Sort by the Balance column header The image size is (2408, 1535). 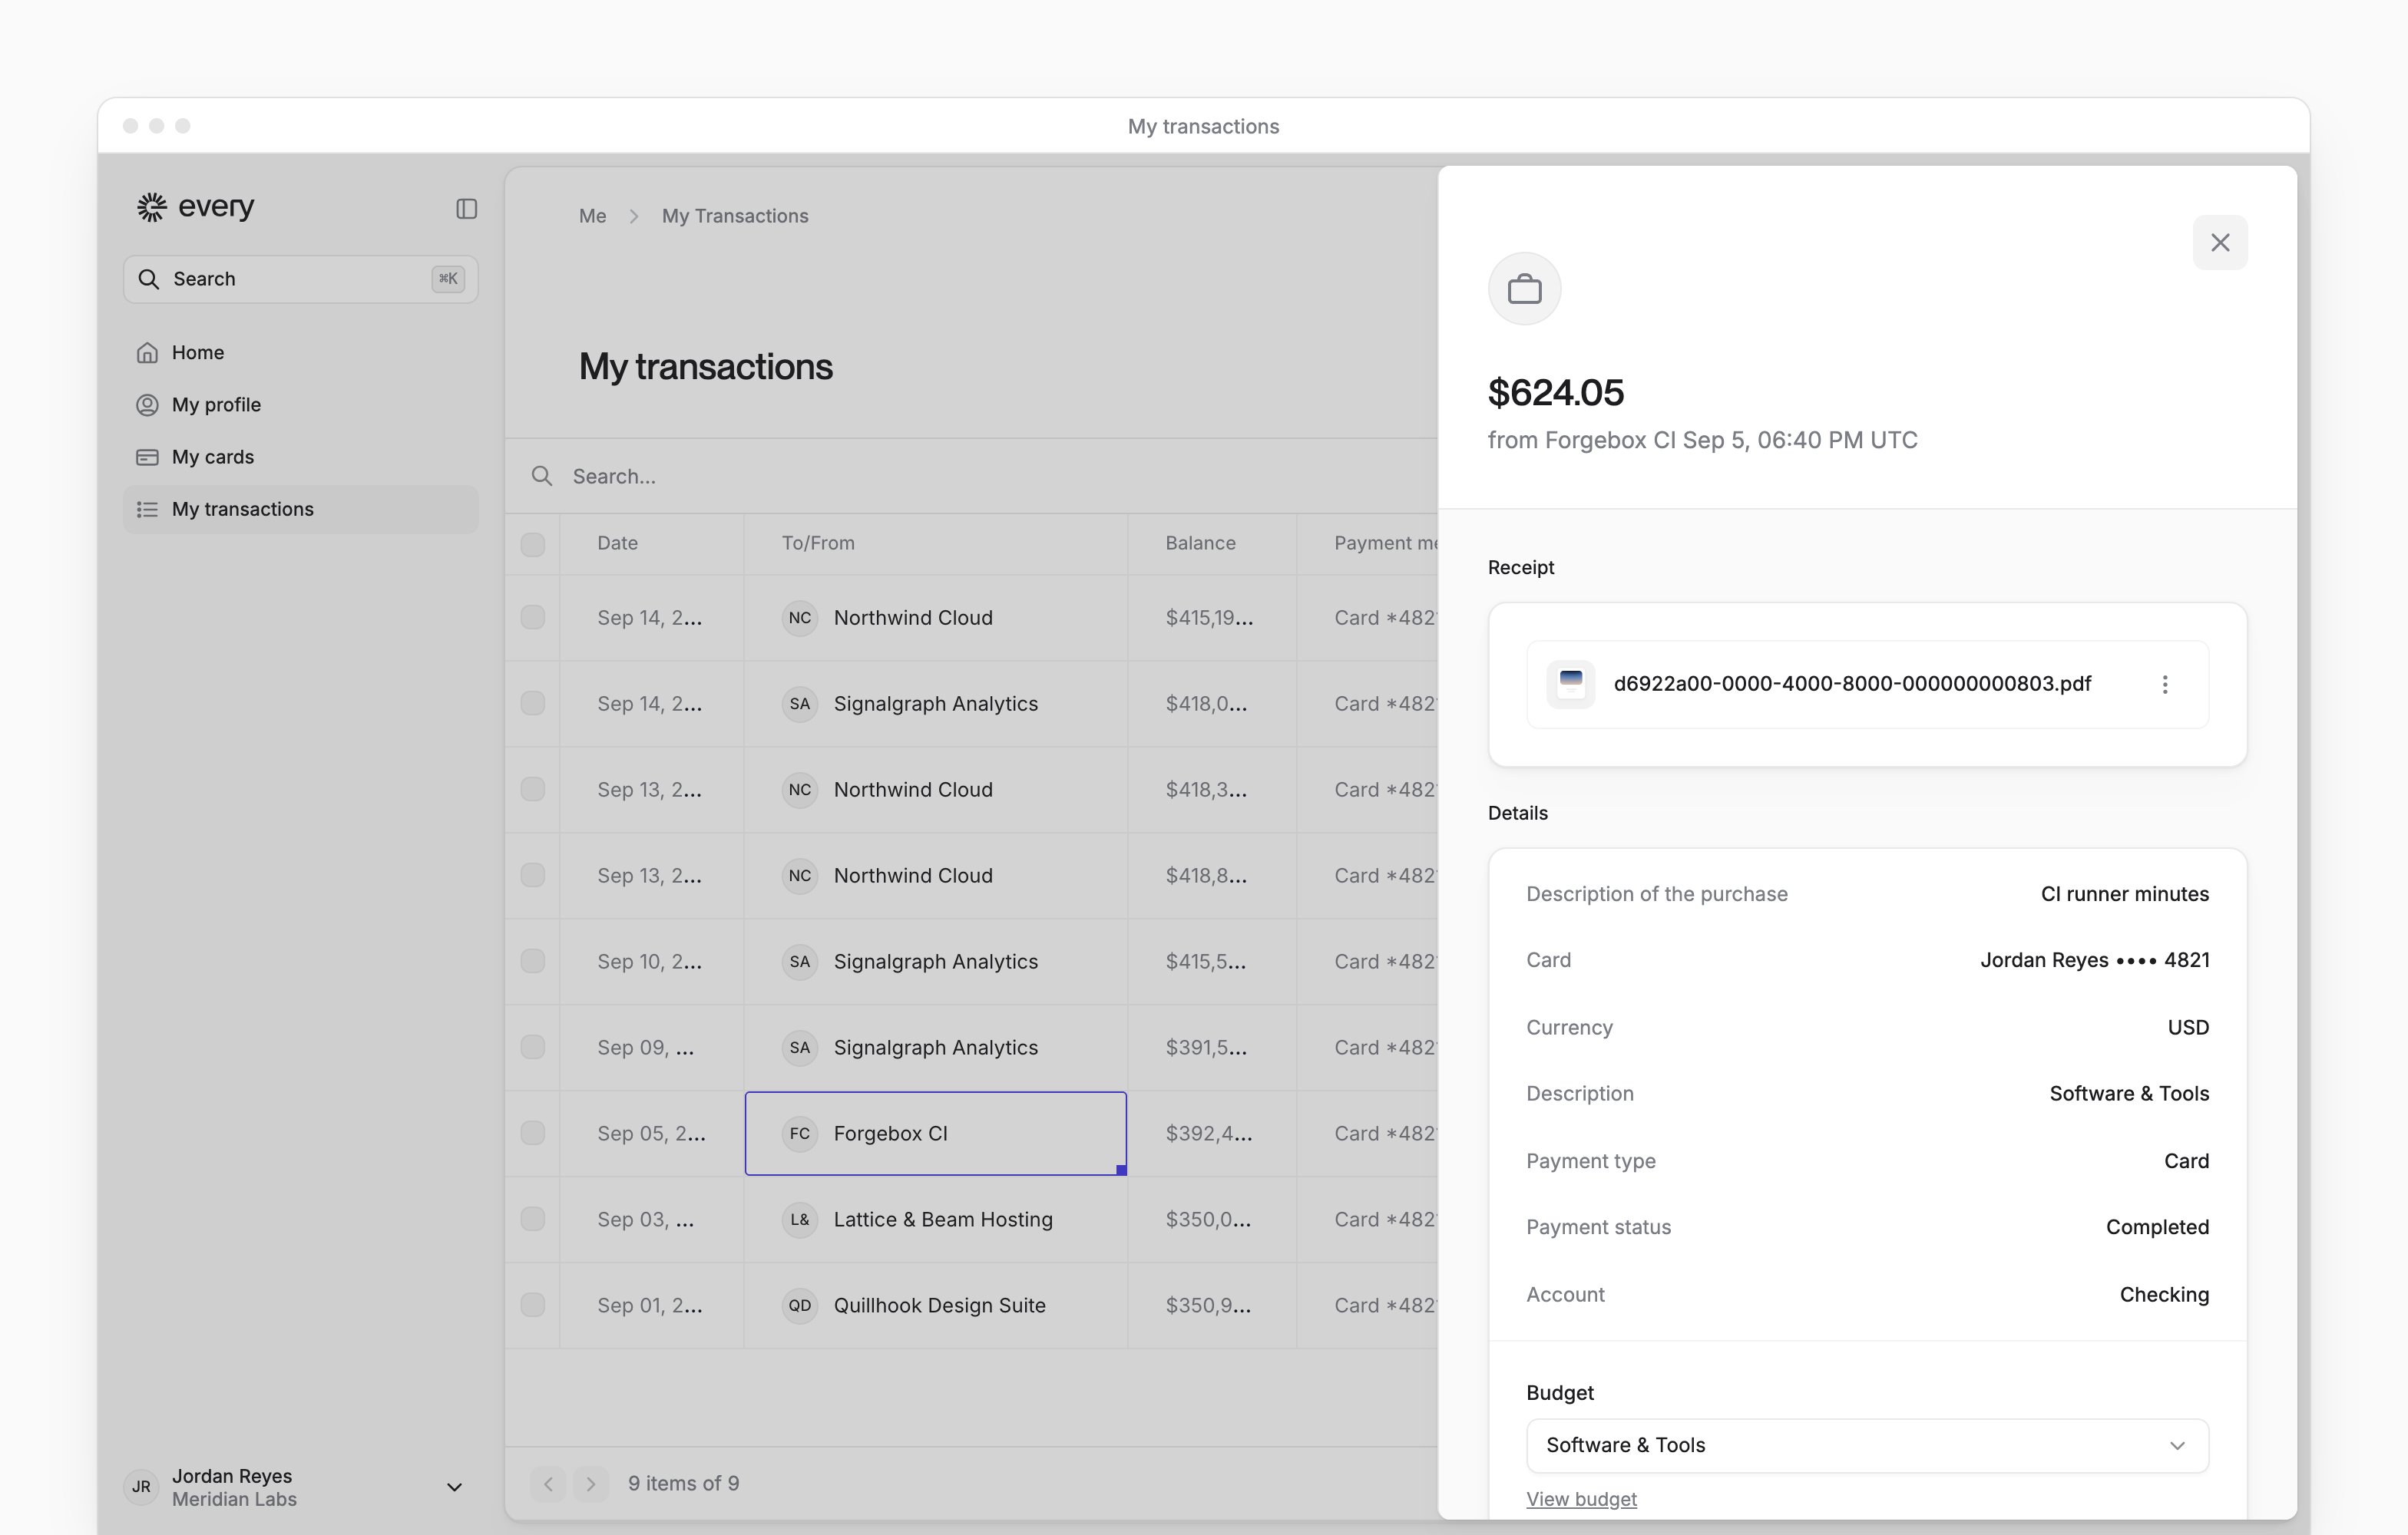click(x=1200, y=543)
